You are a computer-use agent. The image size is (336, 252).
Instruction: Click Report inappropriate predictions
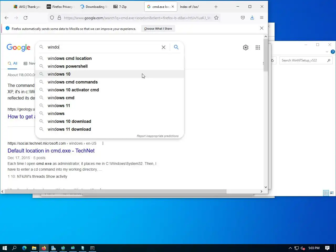[157, 136]
